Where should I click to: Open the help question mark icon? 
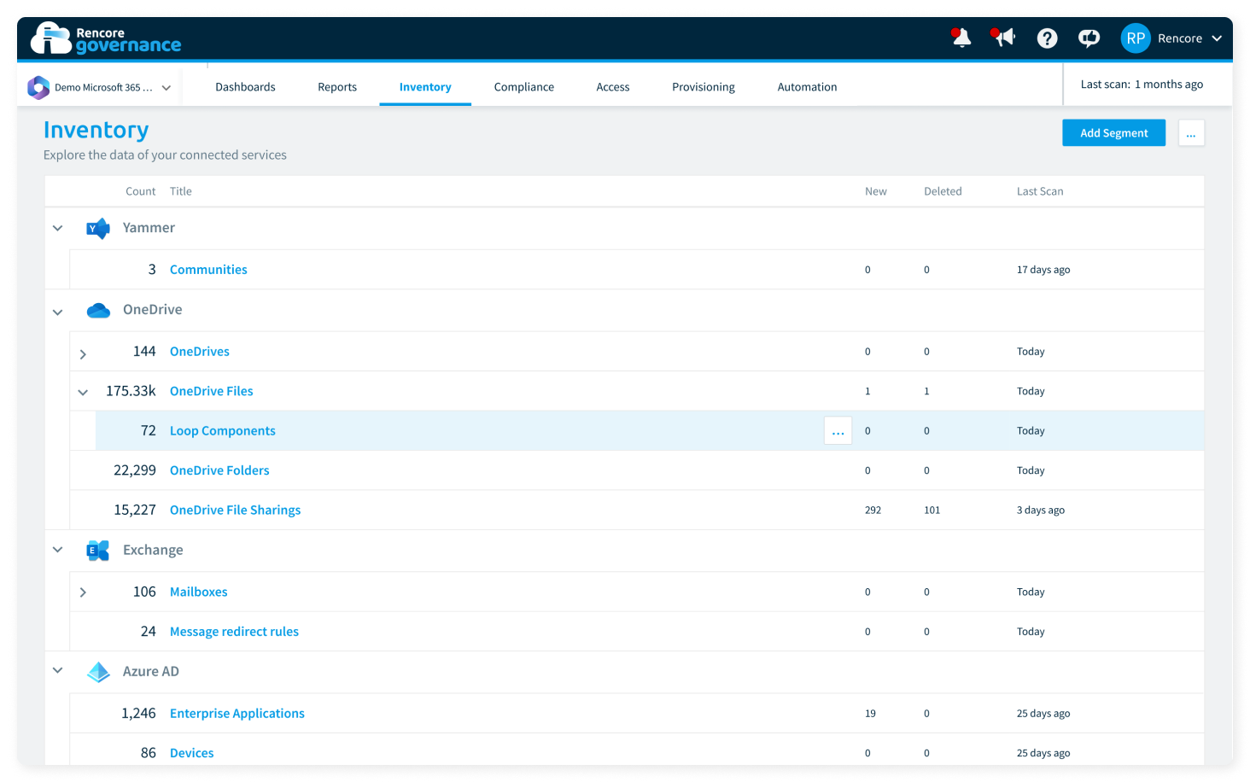point(1047,38)
